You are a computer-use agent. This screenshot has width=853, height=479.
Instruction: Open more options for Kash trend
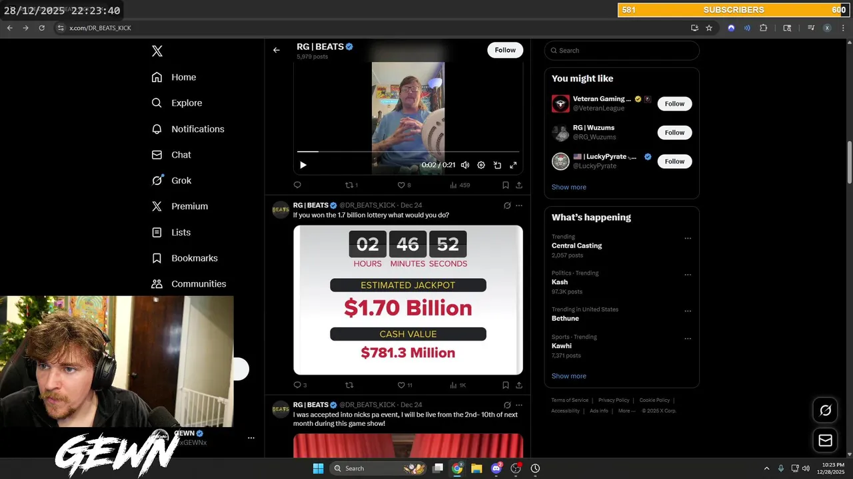coord(688,275)
